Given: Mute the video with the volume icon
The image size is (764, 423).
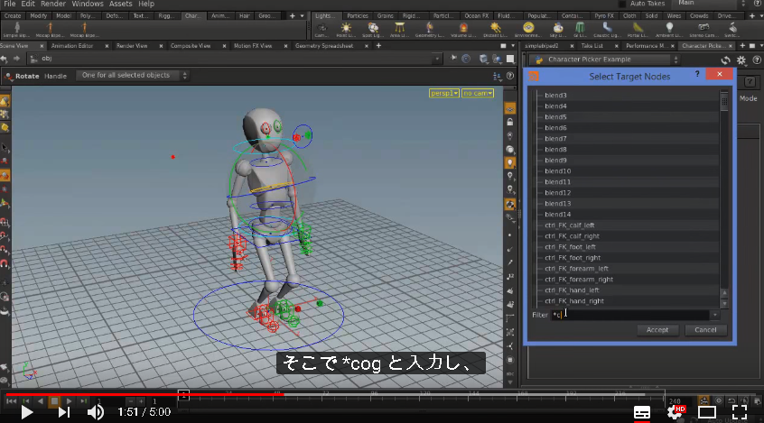Looking at the screenshot, I should [96, 412].
